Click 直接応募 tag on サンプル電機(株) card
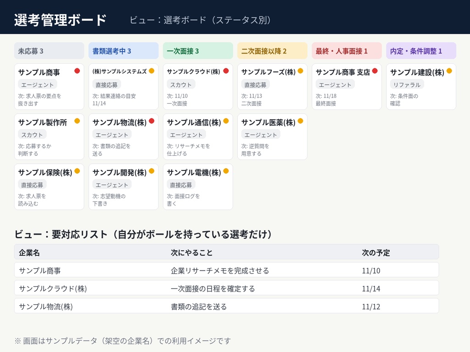 181,185
